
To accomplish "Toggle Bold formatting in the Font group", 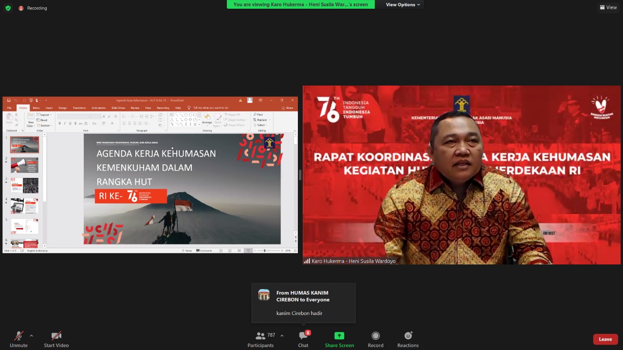I will 60,123.
